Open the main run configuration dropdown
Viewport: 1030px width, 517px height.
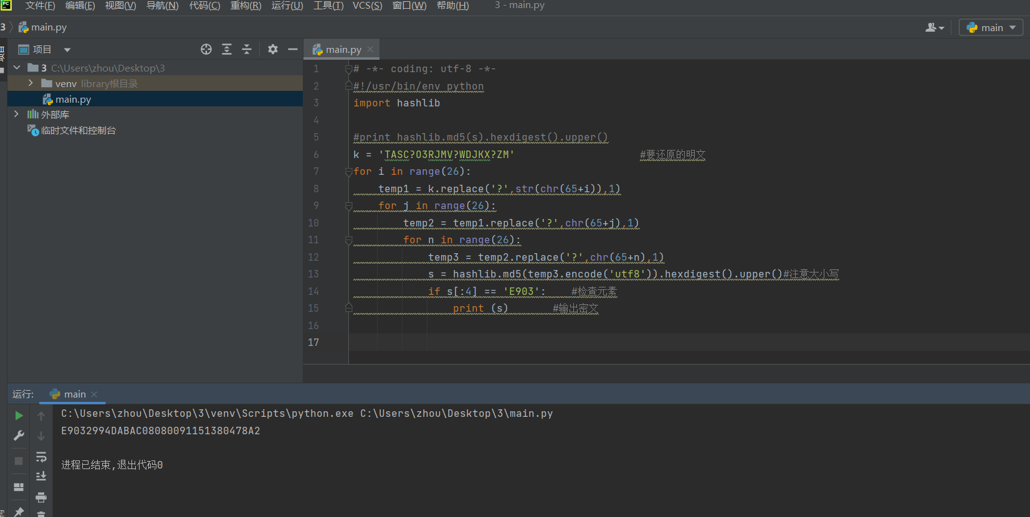click(991, 27)
